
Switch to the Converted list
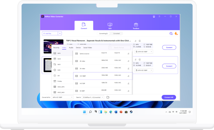coord(116,34)
